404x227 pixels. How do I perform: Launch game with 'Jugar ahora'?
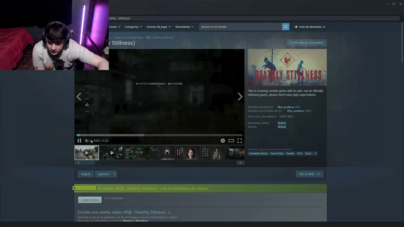tap(90, 200)
